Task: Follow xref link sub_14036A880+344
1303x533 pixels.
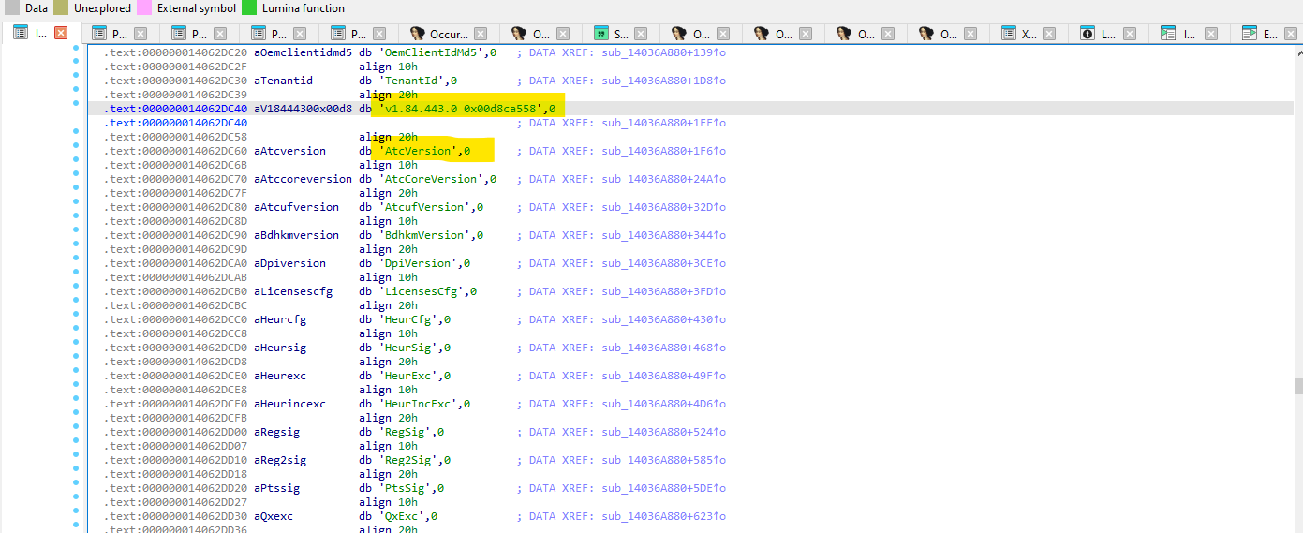Action: pyautogui.click(x=663, y=235)
